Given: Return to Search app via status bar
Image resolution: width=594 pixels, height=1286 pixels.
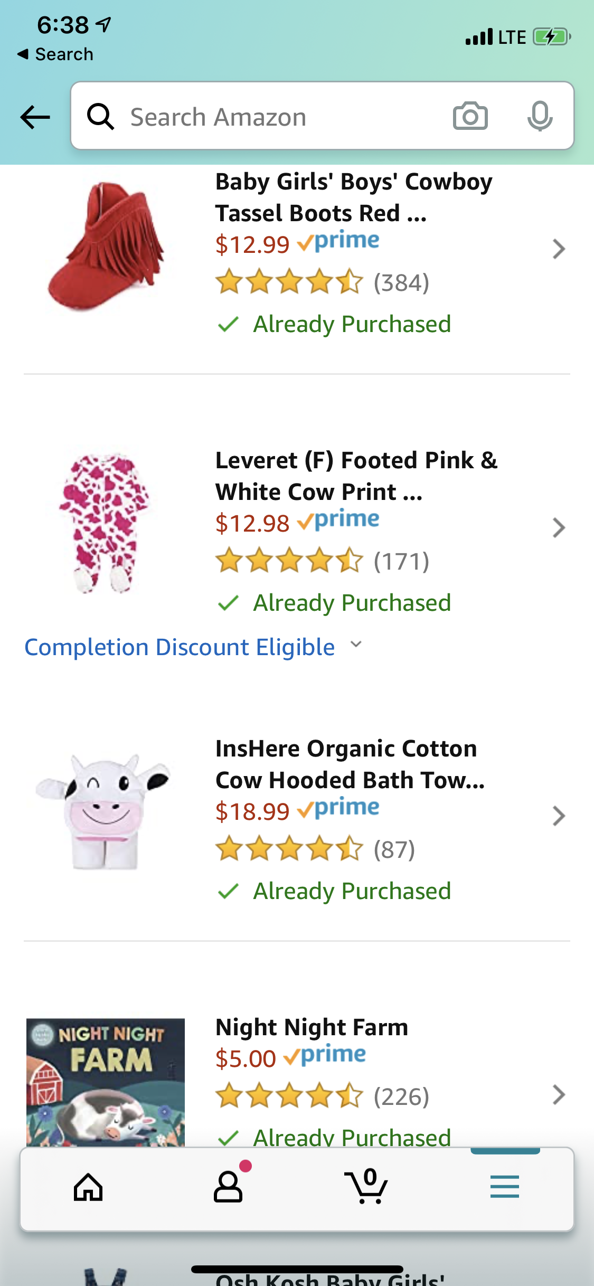Looking at the screenshot, I should (55, 54).
